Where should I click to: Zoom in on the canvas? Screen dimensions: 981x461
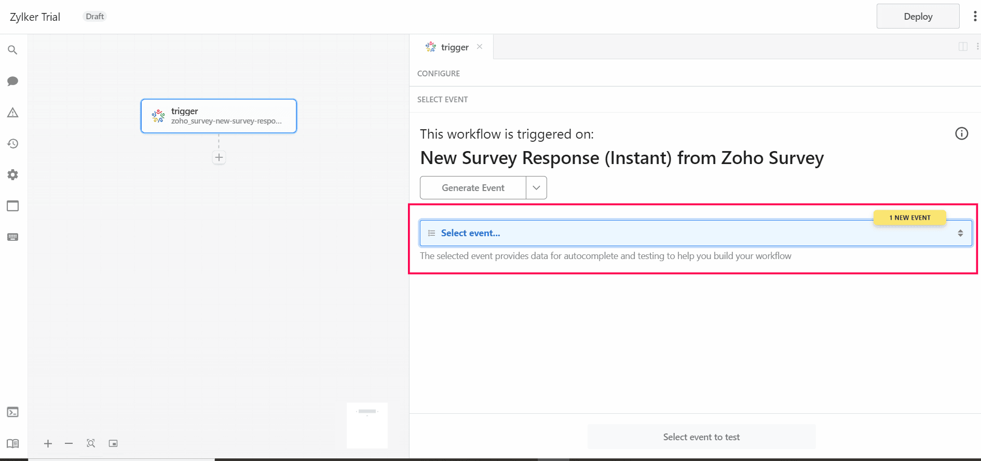click(48, 443)
